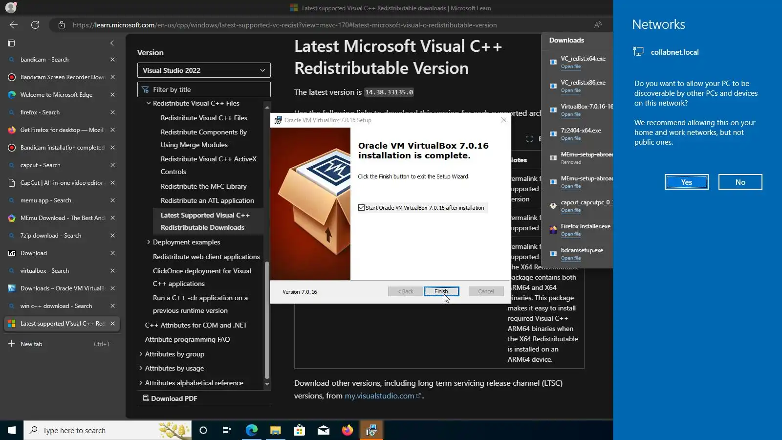
Task: Click the Download PDF icon
Action: 146,398
